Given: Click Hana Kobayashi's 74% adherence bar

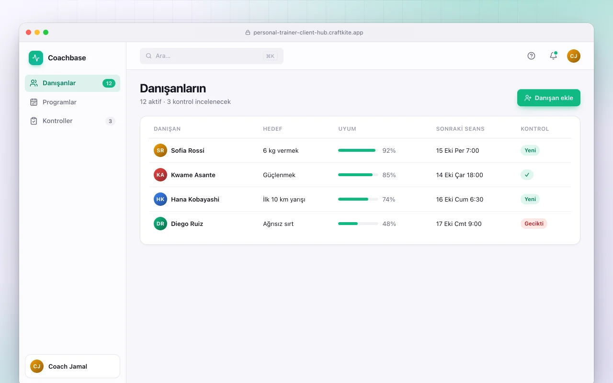Looking at the screenshot, I should click(358, 199).
